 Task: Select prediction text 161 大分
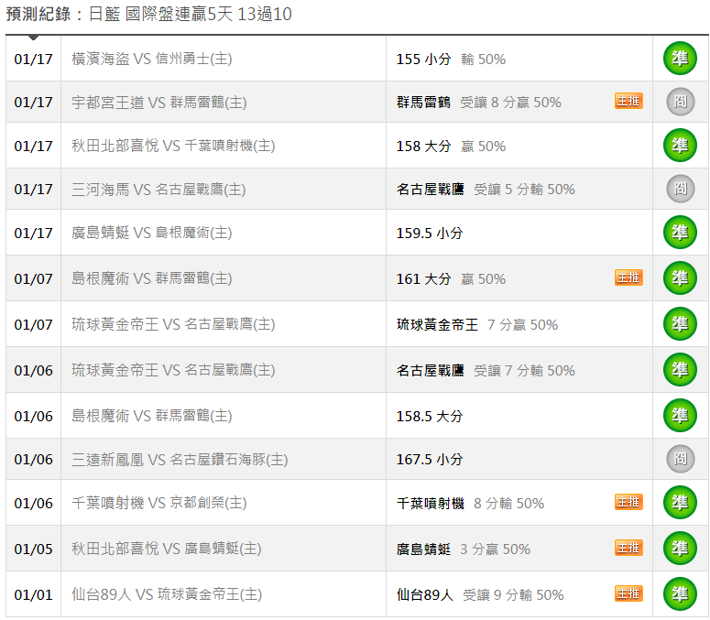[x=424, y=278]
